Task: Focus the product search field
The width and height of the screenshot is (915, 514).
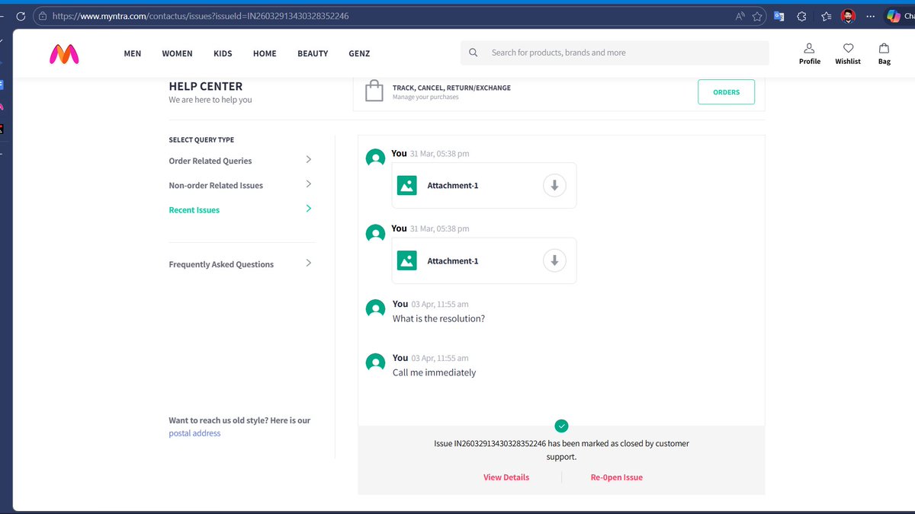Action: [x=615, y=53]
